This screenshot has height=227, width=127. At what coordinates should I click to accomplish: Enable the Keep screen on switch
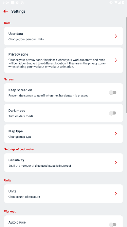tap(113, 92)
